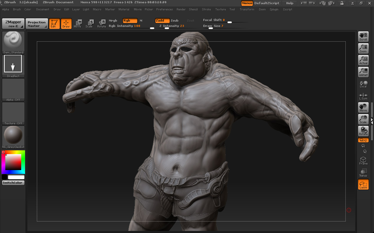374x233 pixels.
Task: Toggle Lasso selection mode
Action: click(x=363, y=185)
